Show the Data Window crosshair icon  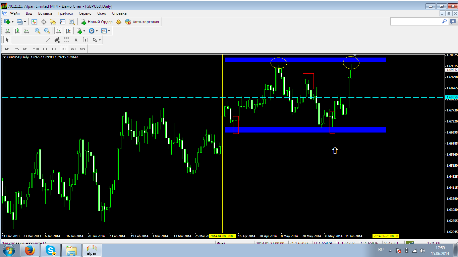[44, 22]
